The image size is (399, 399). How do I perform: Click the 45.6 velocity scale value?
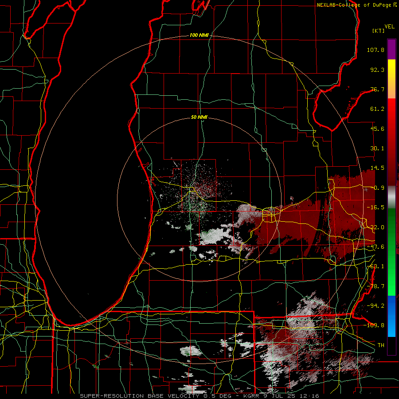[377, 129]
